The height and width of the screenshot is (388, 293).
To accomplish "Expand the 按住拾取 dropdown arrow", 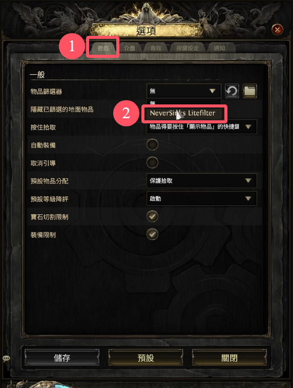I will (x=248, y=127).
